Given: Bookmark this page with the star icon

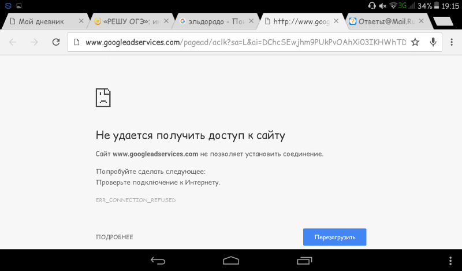Looking at the screenshot, I should (415, 42).
